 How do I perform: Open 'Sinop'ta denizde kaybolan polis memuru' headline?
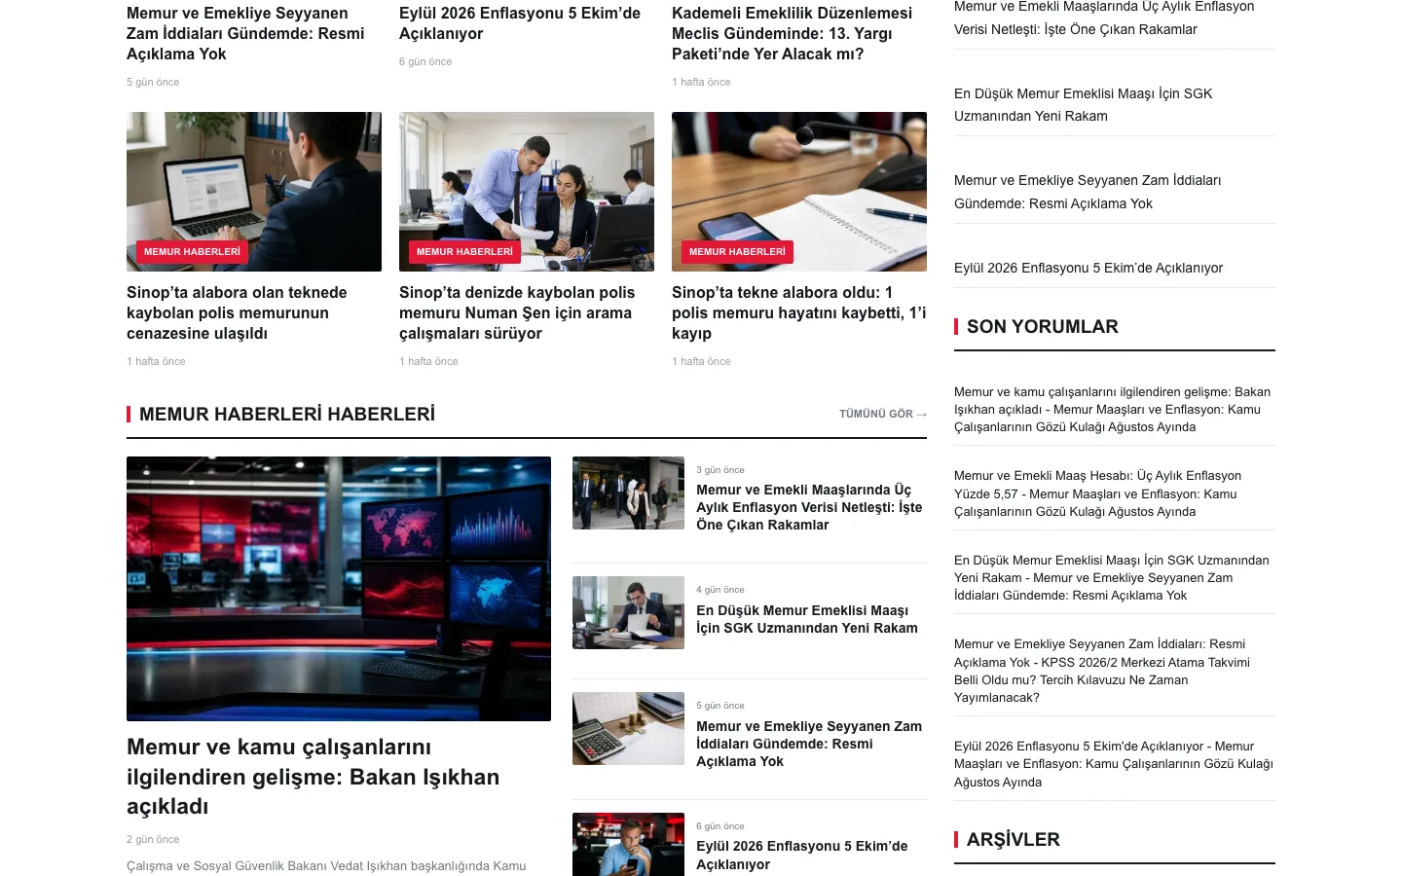(x=517, y=312)
